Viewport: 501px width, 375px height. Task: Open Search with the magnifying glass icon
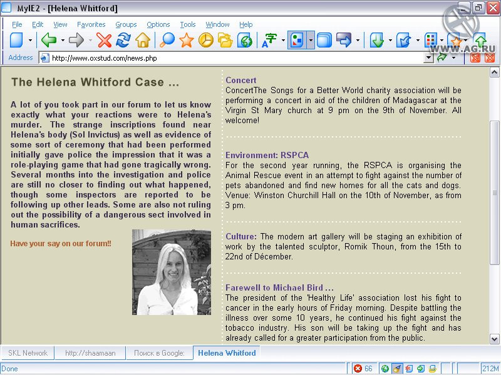coord(167,40)
